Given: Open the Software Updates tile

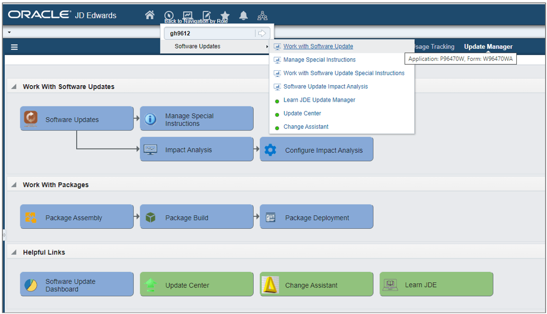Looking at the screenshot, I should [x=77, y=119].
